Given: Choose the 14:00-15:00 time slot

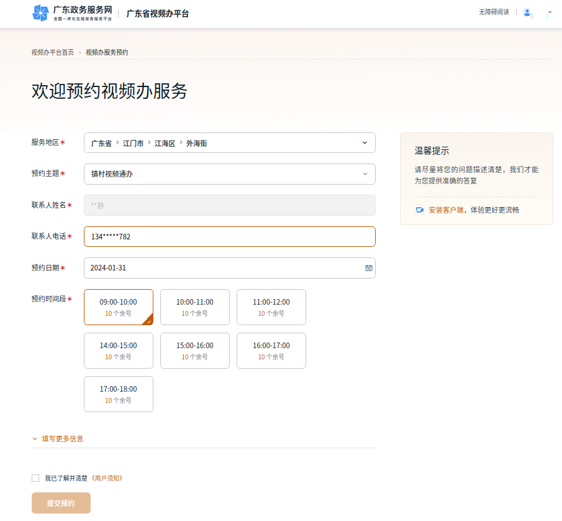Looking at the screenshot, I should click(119, 351).
